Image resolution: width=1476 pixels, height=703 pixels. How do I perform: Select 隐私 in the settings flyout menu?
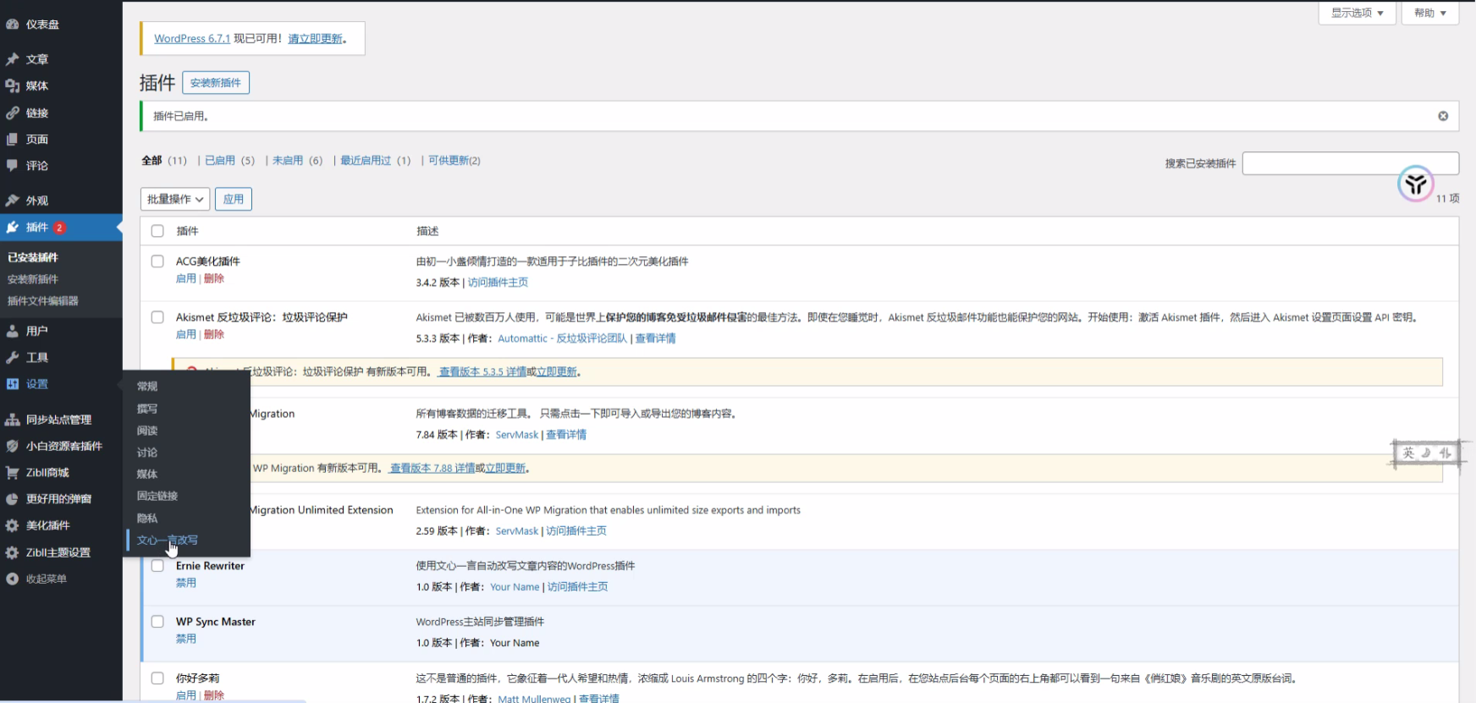click(147, 518)
